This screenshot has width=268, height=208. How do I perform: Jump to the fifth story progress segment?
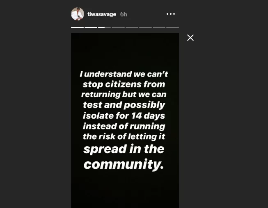132,27
